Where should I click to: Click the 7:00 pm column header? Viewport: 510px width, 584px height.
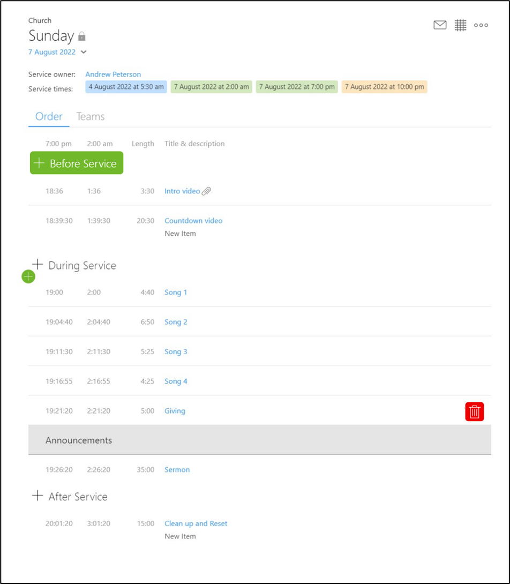coord(58,144)
